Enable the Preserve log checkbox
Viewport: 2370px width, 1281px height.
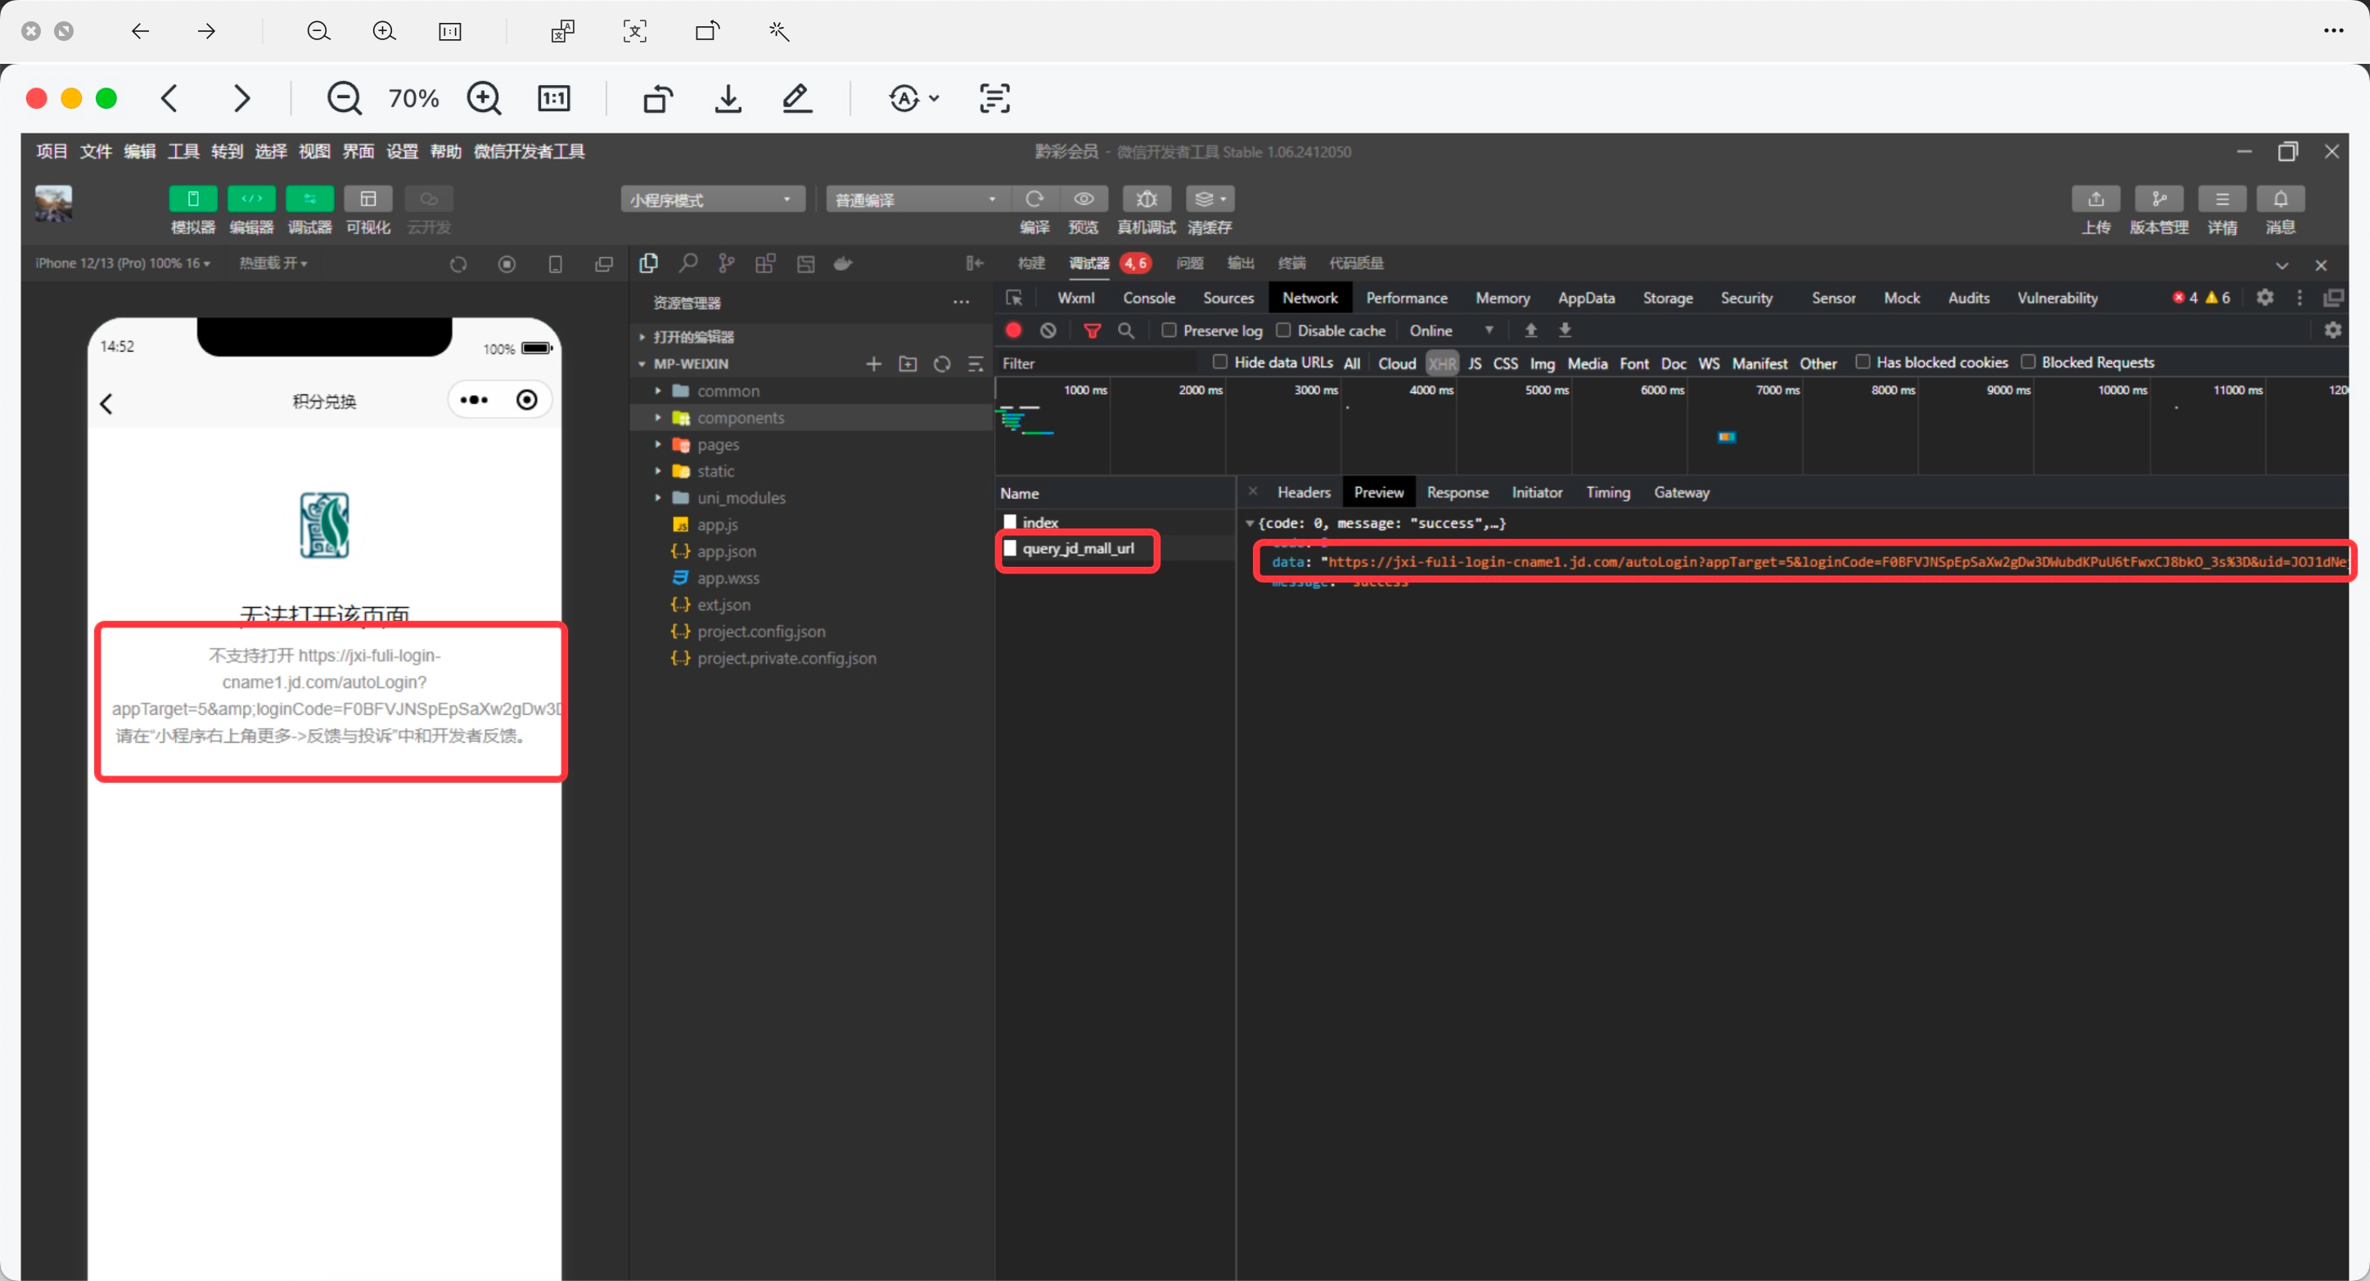click(x=1169, y=330)
